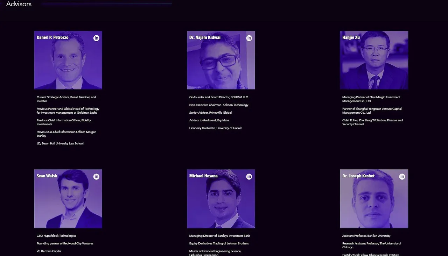448x256 pixels.
Task: Click the Advisors section heading
Action: coord(19,4)
